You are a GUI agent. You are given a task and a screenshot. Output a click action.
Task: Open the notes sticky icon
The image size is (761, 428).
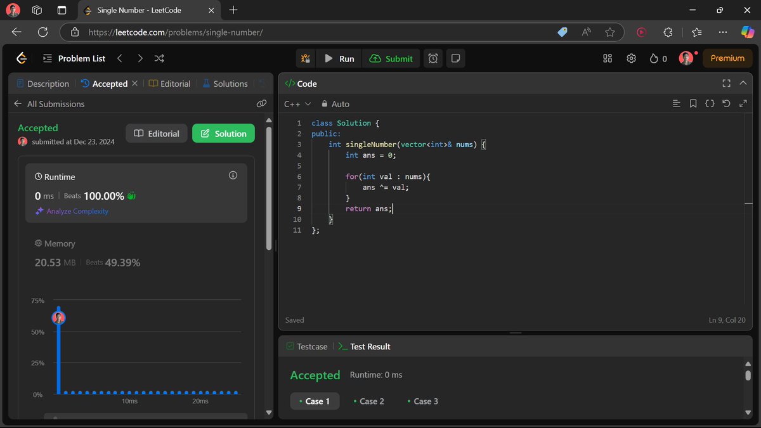click(455, 58)
